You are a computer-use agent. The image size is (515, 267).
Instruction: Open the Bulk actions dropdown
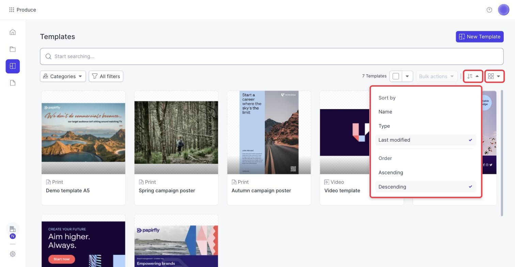pyautogui.click(x=437, y=76)
